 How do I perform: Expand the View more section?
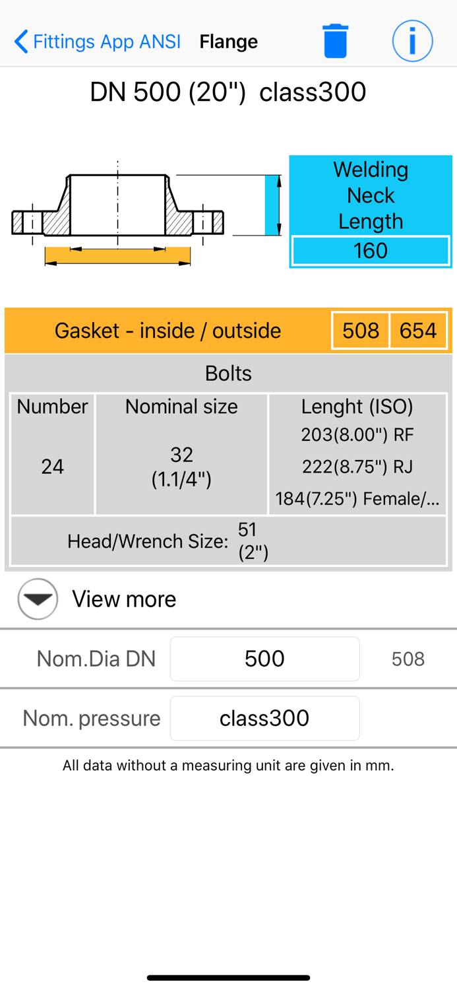(x=124, y=599)
